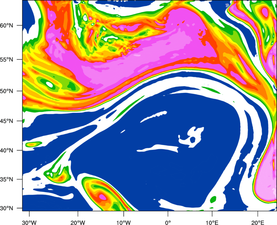Click the 45°N latitude label
Viewport: 277px width, 225px height.
click(7, 121)
